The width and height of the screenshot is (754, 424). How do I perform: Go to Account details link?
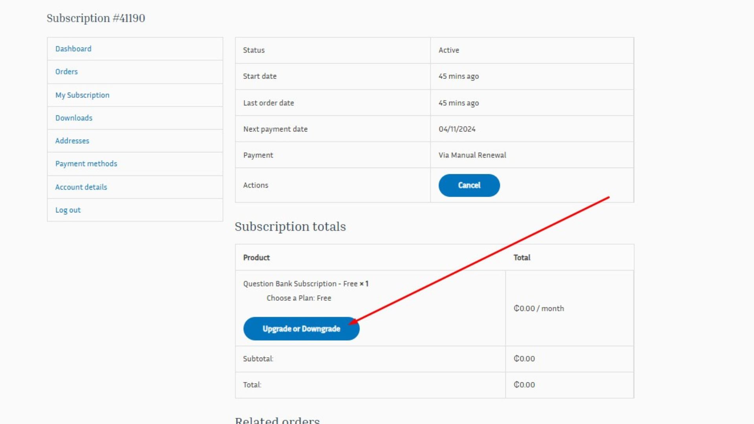pyautogui.click(x=81, y=187)
